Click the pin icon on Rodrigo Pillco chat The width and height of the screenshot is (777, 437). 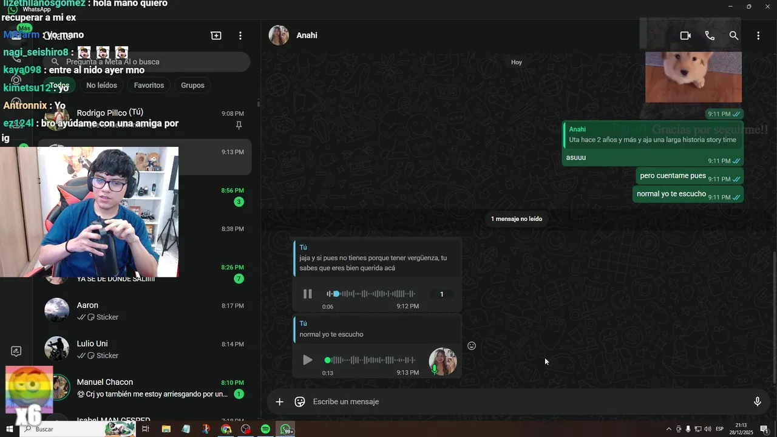(x=239, y=125)
